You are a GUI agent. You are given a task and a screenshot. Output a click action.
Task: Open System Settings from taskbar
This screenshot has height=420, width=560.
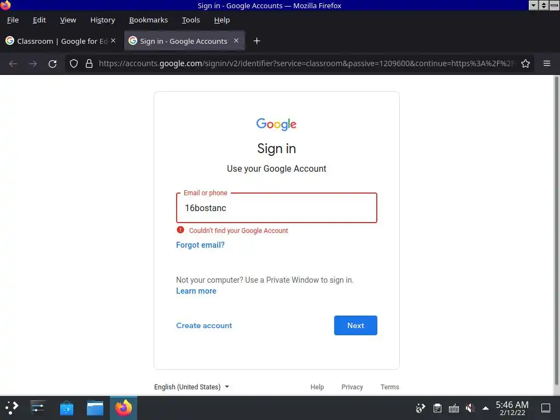point(38,408)
